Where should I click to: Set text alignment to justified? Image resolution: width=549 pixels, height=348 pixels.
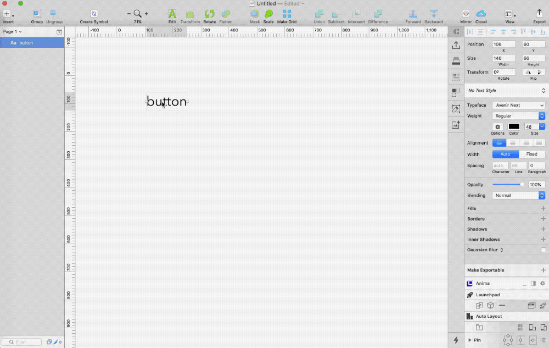[539, 142]
